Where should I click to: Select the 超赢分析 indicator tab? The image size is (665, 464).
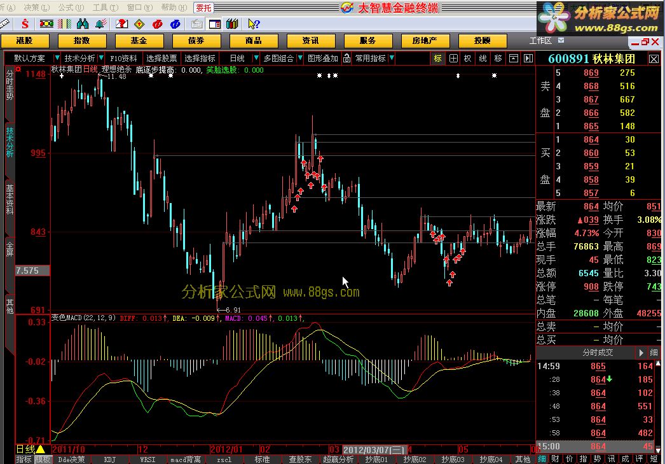338,460
